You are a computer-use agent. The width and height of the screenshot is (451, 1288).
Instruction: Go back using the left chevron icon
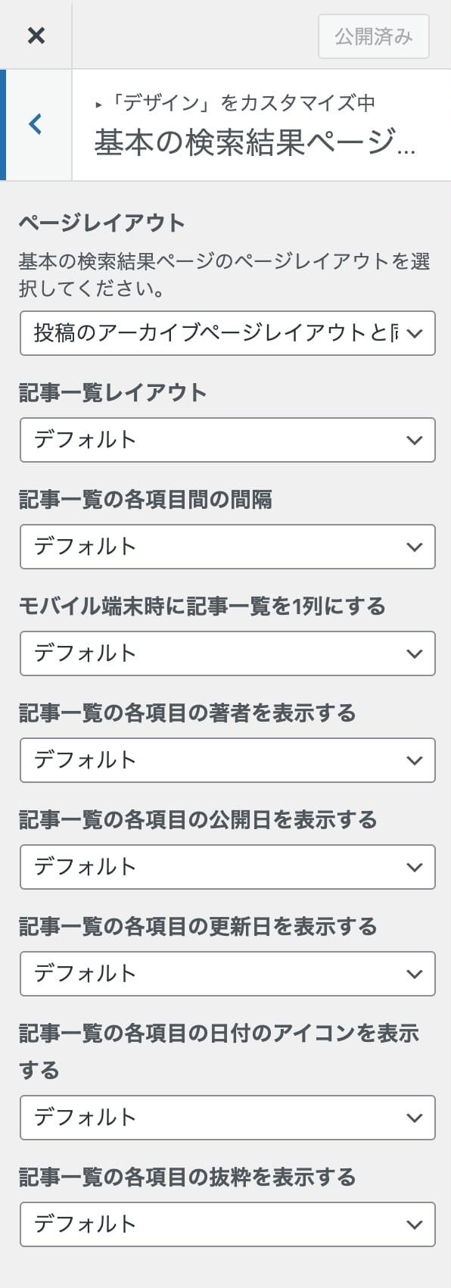36,124
